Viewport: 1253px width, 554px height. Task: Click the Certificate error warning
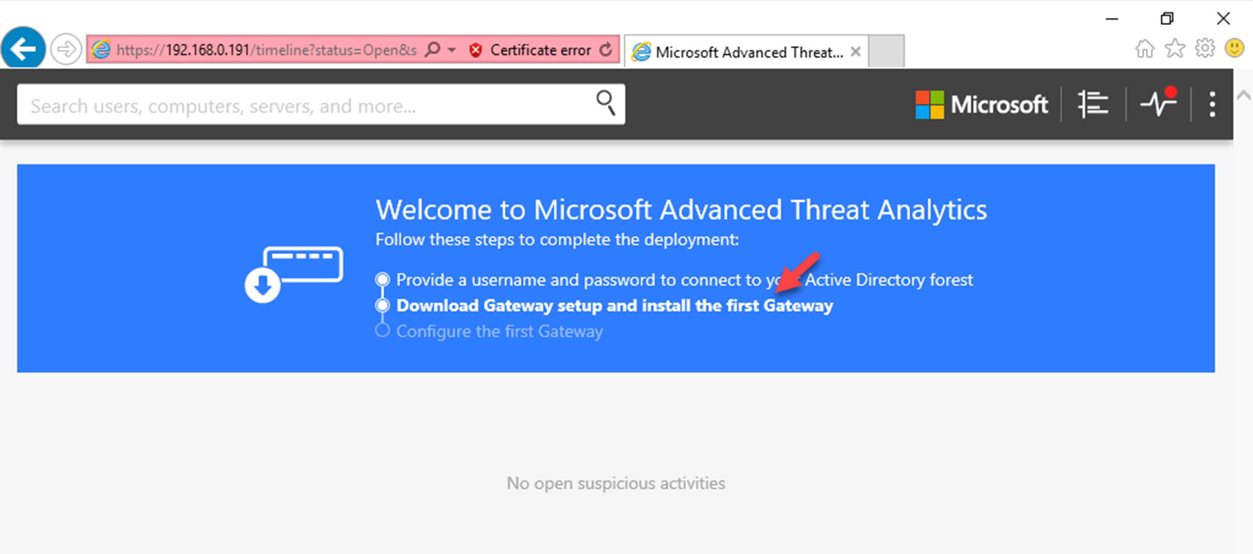(530, 50)
